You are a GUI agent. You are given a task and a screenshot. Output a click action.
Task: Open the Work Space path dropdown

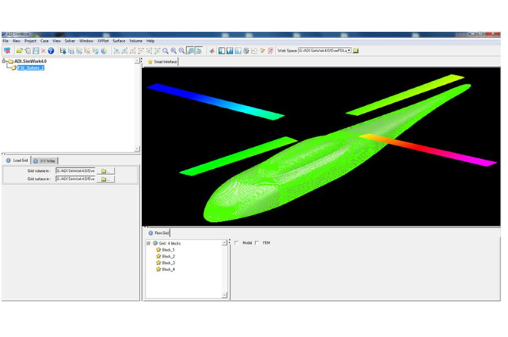pos(348,51)
